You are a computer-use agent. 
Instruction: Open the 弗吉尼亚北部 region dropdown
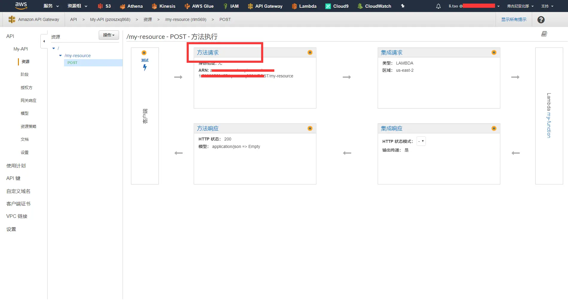(520, 6)
